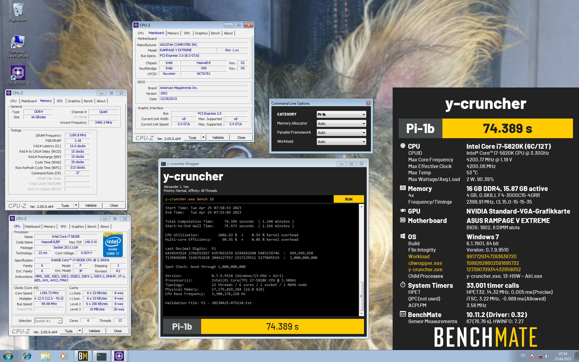Open the Parallel Framework dropdown
The height and width of the screenshot is (362, 579).
[x=341, y=132]
